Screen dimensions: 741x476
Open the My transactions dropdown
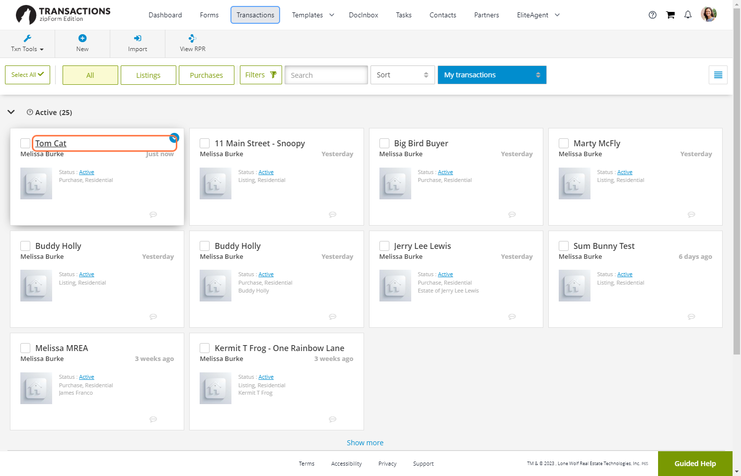pos(492,75)
